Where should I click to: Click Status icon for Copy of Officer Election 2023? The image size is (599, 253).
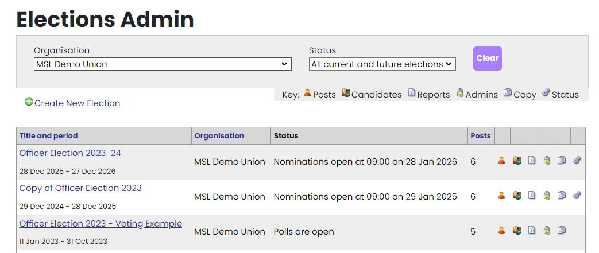click(577, 196)
